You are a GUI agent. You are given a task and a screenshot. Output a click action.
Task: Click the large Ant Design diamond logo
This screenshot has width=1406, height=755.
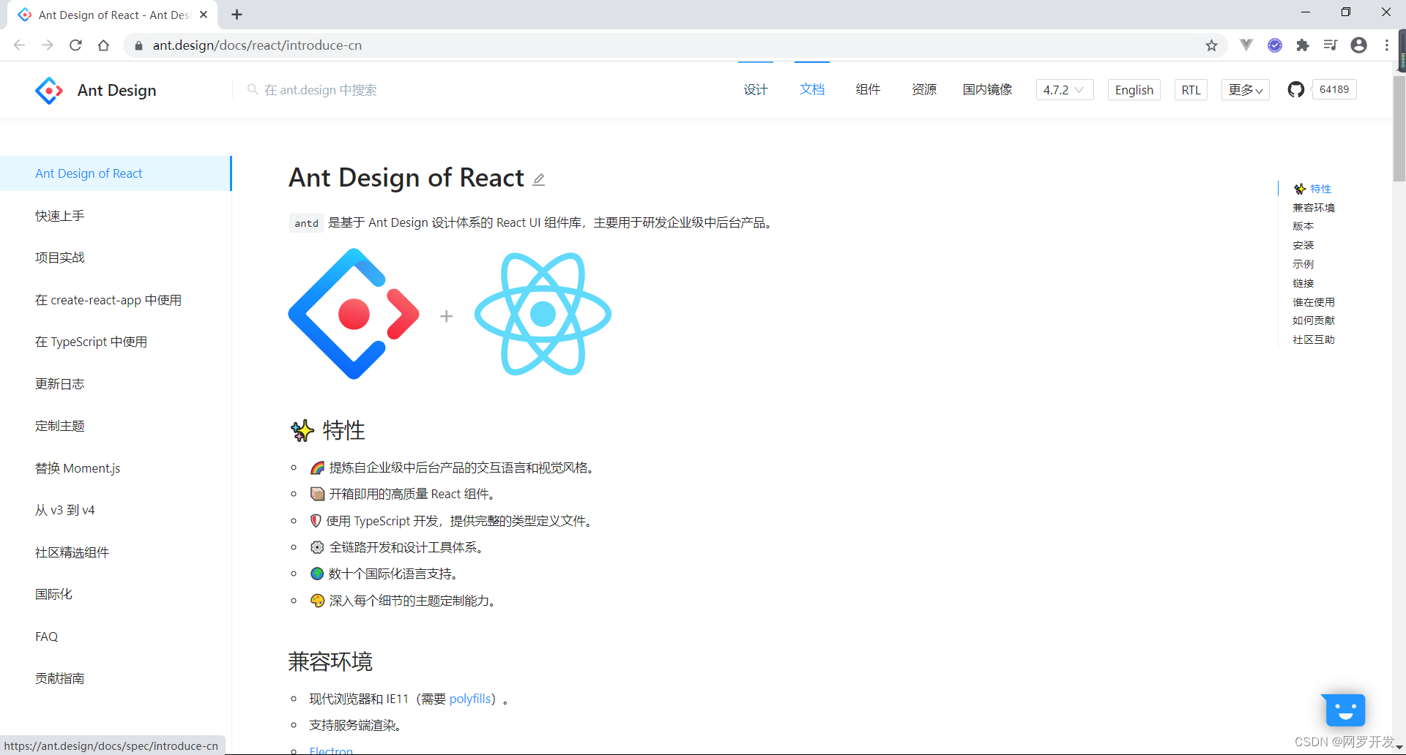[x=354, y=314]
